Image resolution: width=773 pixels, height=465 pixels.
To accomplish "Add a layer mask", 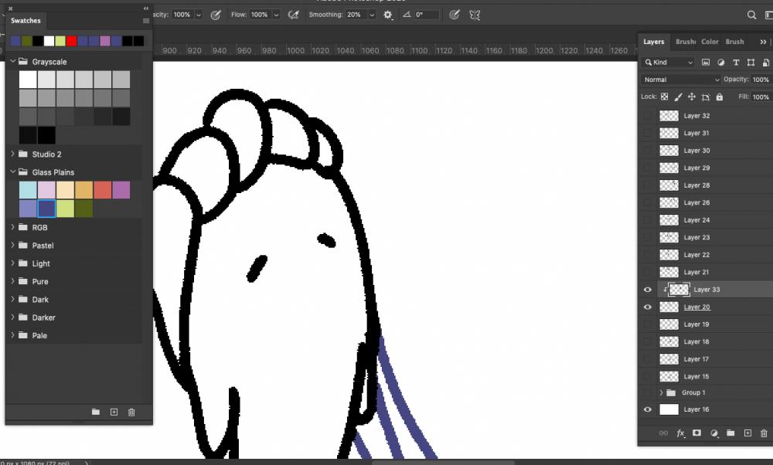I will [x=696, y=433].
